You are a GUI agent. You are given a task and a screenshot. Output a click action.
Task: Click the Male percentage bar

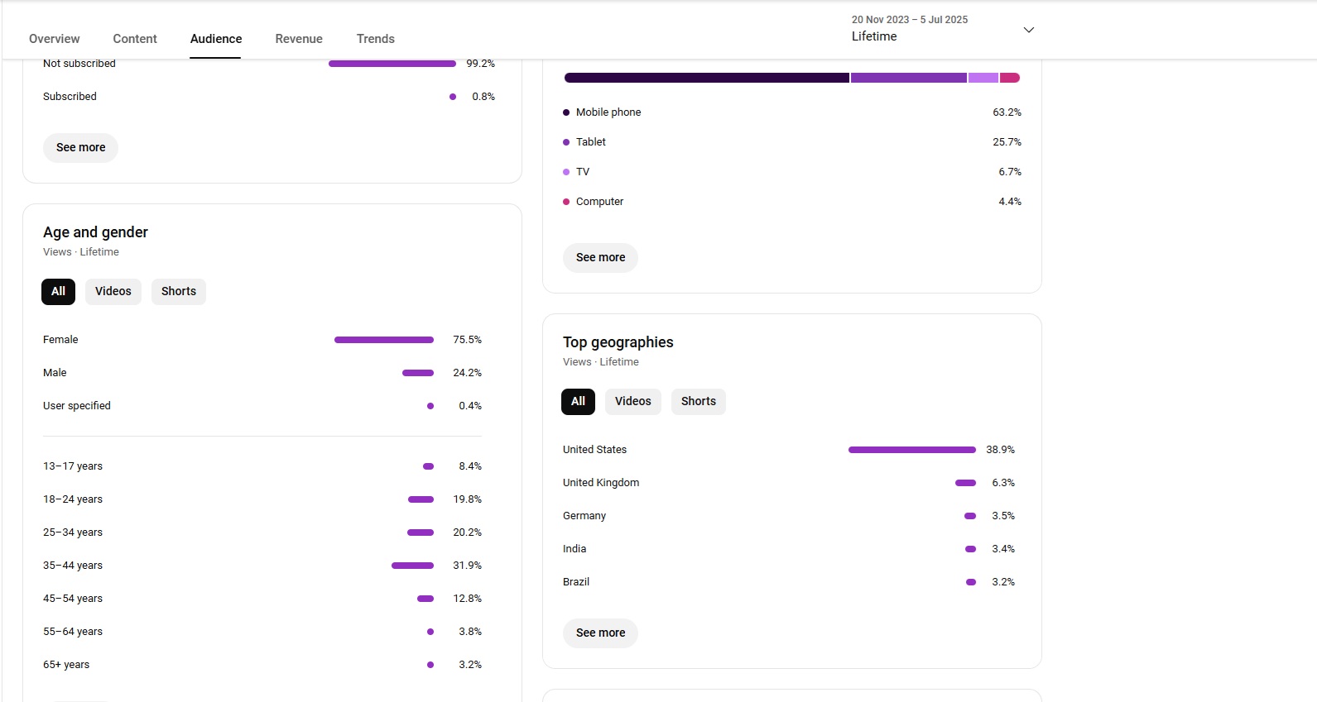tap(418, 373)
